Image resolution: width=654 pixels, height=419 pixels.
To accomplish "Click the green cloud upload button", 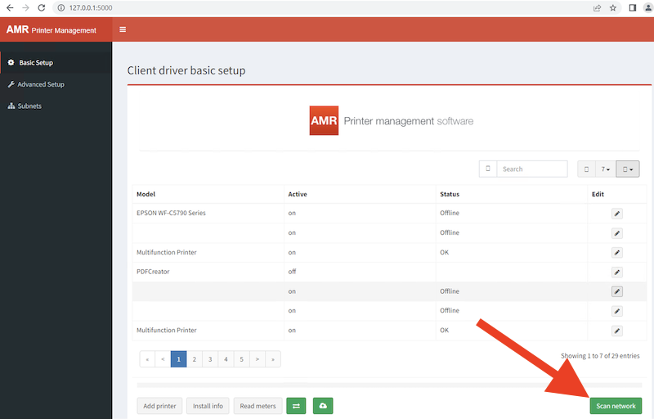I will pos(323,406).
